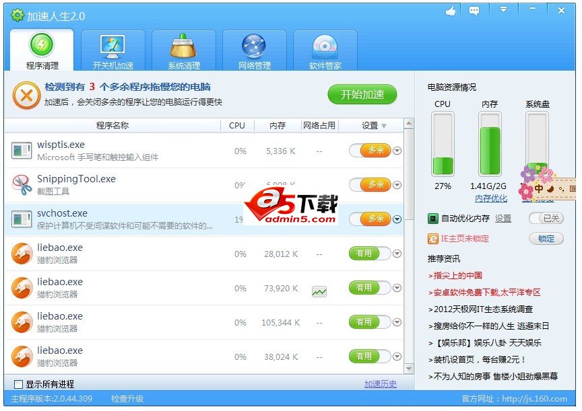582x411 pixels.
Task: Click the liebao.exe icon with 28,012 K
Action: pos(22,254)
